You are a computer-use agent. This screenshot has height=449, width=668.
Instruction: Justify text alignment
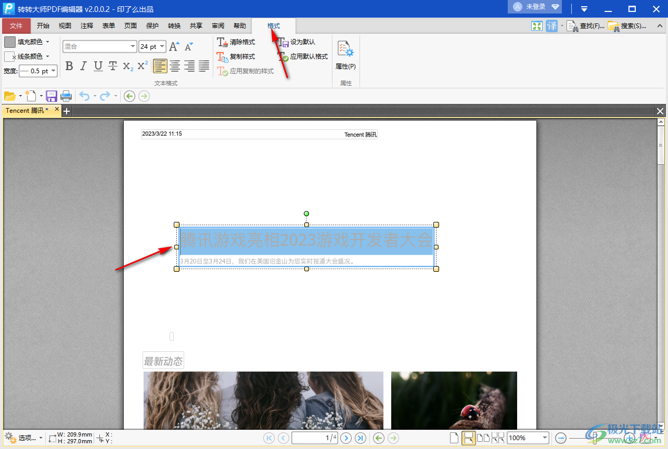click(204, 66)
